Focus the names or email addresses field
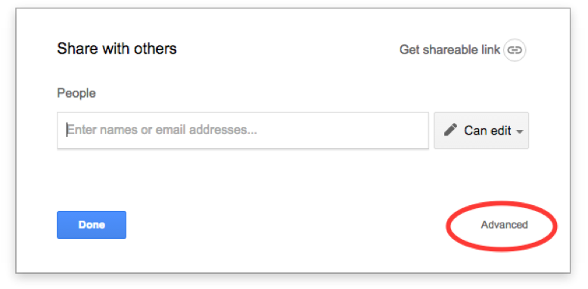Viewport: 588px width, 289px height. click(x=243, y=130)
